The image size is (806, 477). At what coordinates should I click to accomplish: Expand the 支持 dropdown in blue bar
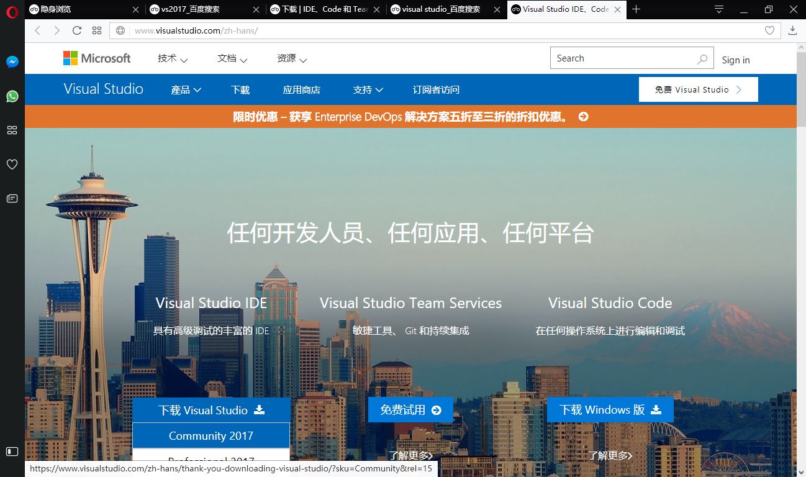pyautogui.click(x=368, y=90)
